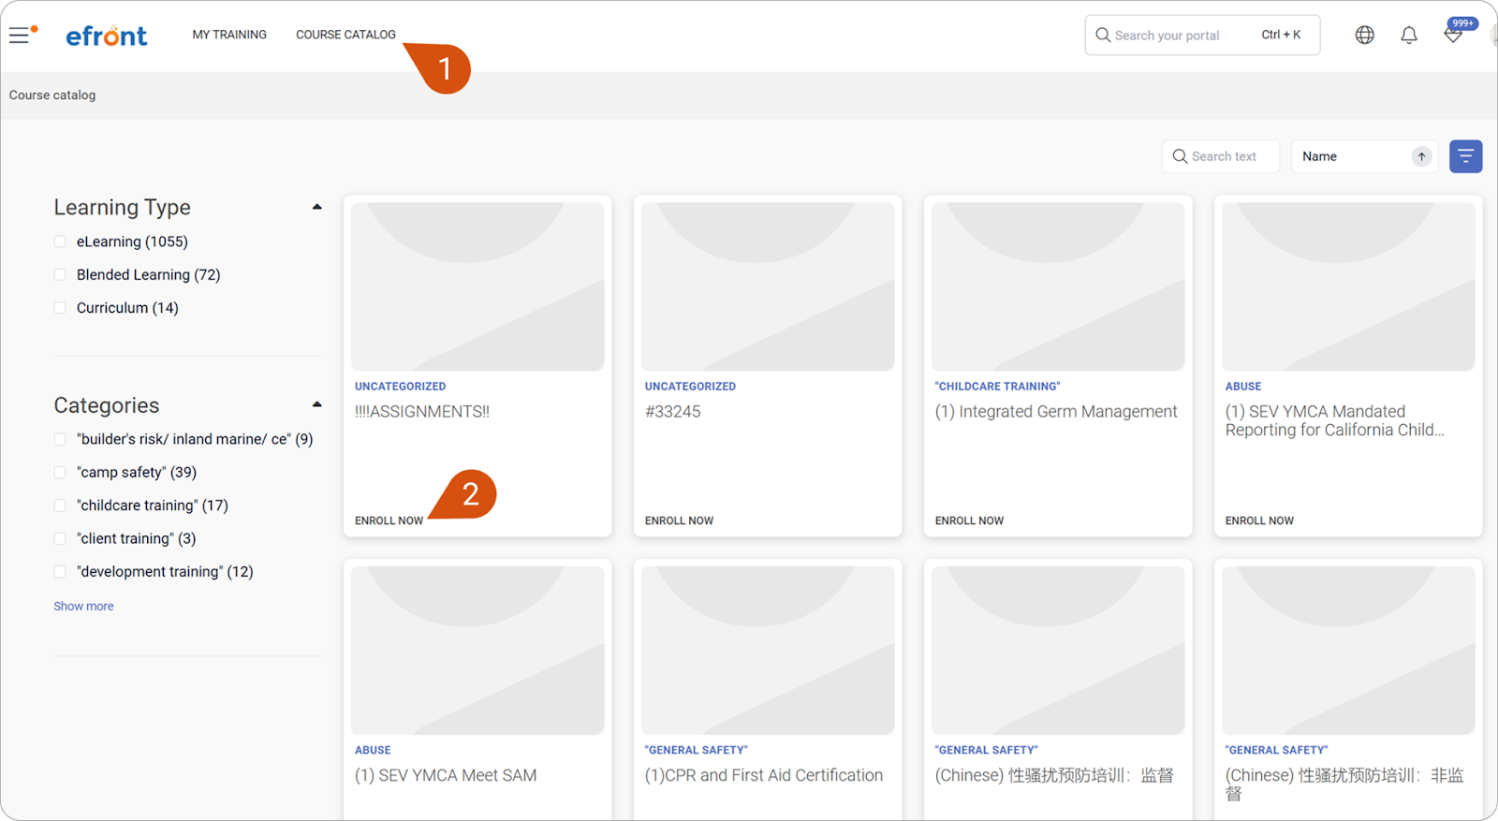Screen dimensions: 1498x821
Task: Open the COURSE CATALOG menu
Action: pyautogui.click(x=345, y=35)
